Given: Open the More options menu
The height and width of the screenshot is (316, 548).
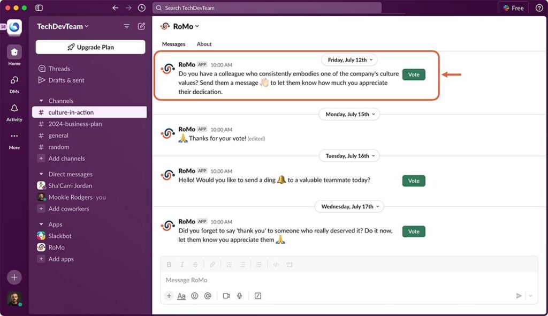Looking at the screenshot, I should (x=14, y=140).
